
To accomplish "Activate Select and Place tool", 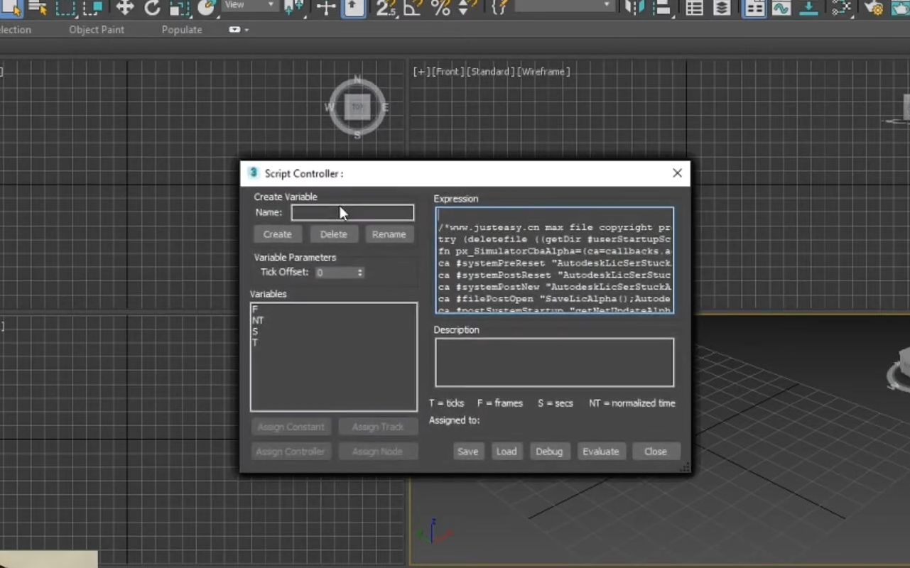I will point(206,8).
